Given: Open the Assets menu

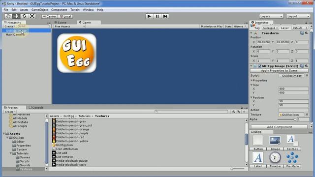Looking at the screenshot, I should (x=24, y=10).
